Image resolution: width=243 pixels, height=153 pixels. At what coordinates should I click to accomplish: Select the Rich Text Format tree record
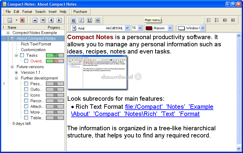(x=36, y=44)
